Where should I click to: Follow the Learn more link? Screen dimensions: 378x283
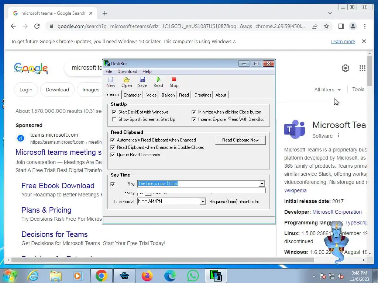point(343,41)
